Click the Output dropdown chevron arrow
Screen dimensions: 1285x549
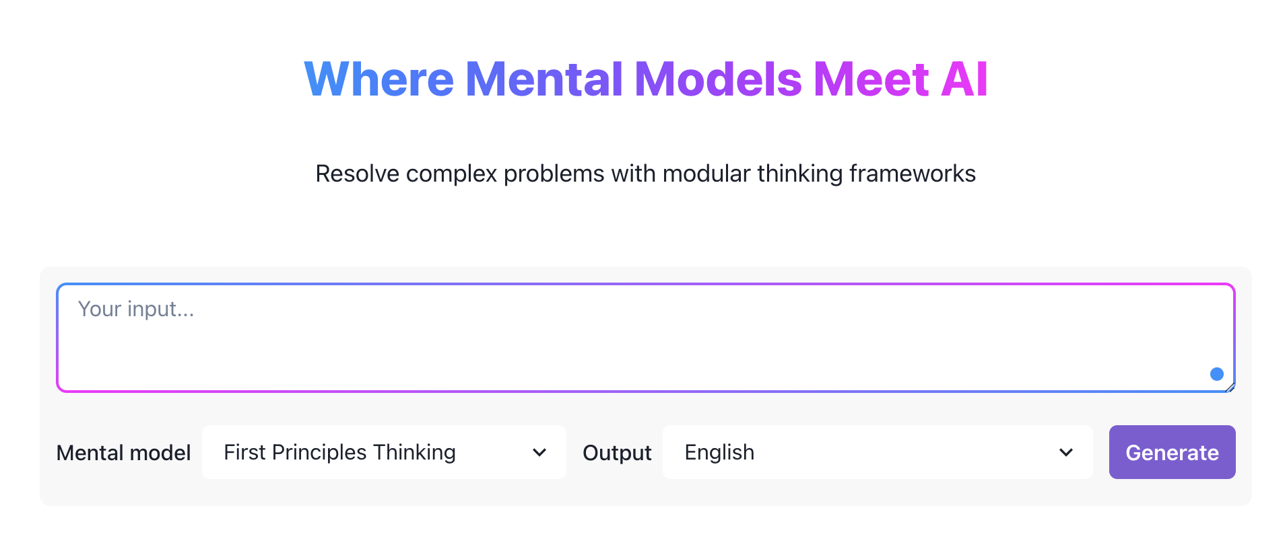click(1065, 453)
